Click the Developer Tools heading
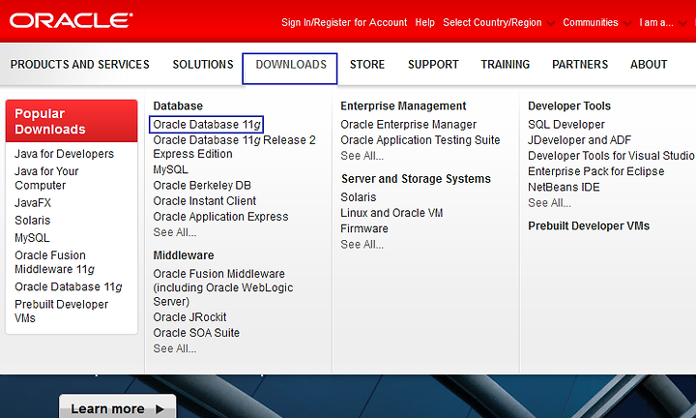 pyautogui.click(x=569, y=105)
